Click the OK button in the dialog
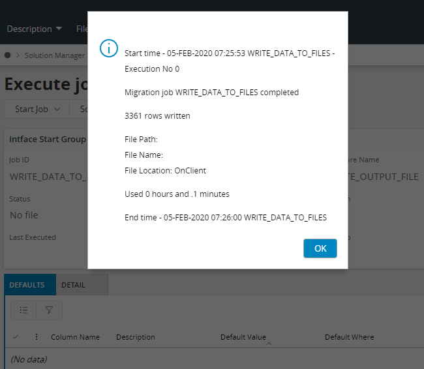This screenshot has height=369, width=424. (320, 248)
